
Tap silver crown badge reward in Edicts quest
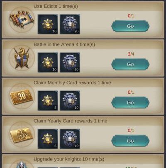pos(70,24)
